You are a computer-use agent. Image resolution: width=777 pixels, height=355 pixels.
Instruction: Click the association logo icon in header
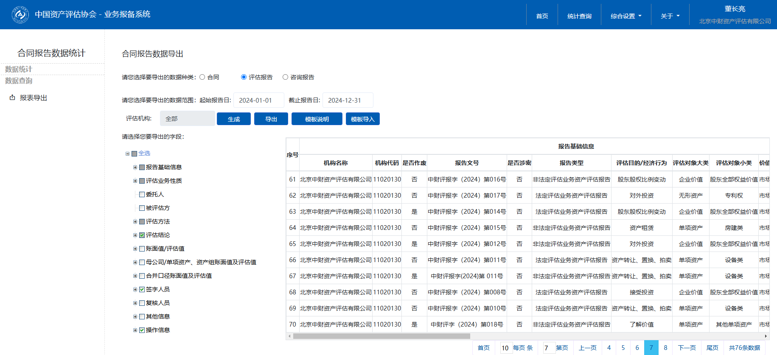point(20,15)
